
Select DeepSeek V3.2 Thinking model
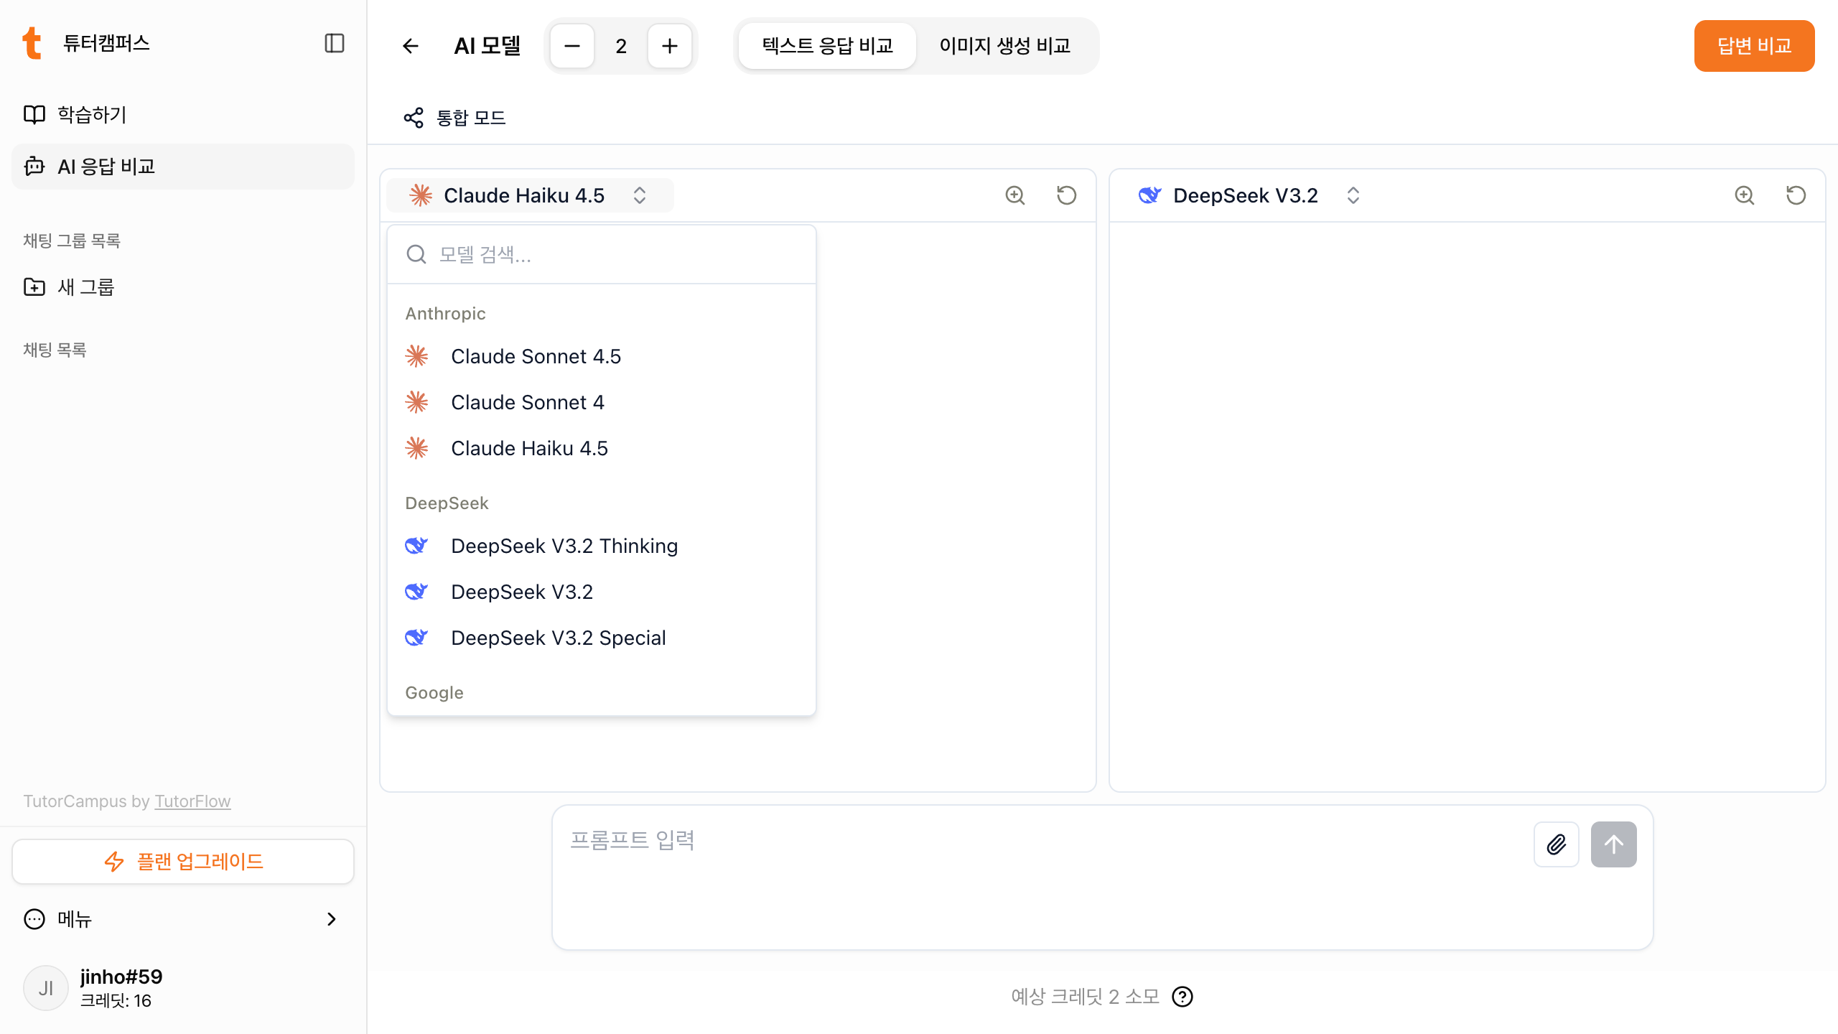602,546
